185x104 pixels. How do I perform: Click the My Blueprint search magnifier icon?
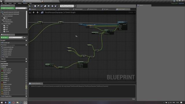23,38
